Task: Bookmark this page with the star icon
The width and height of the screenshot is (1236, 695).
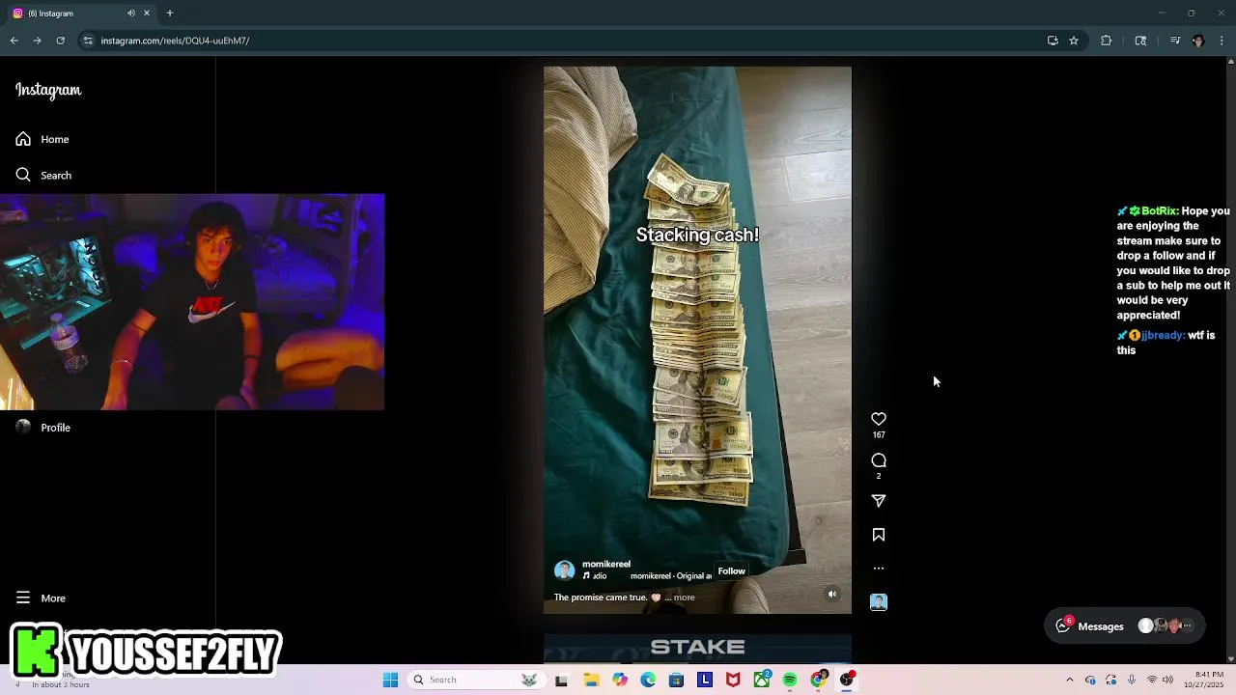Action: click(x=1074, y=41)
